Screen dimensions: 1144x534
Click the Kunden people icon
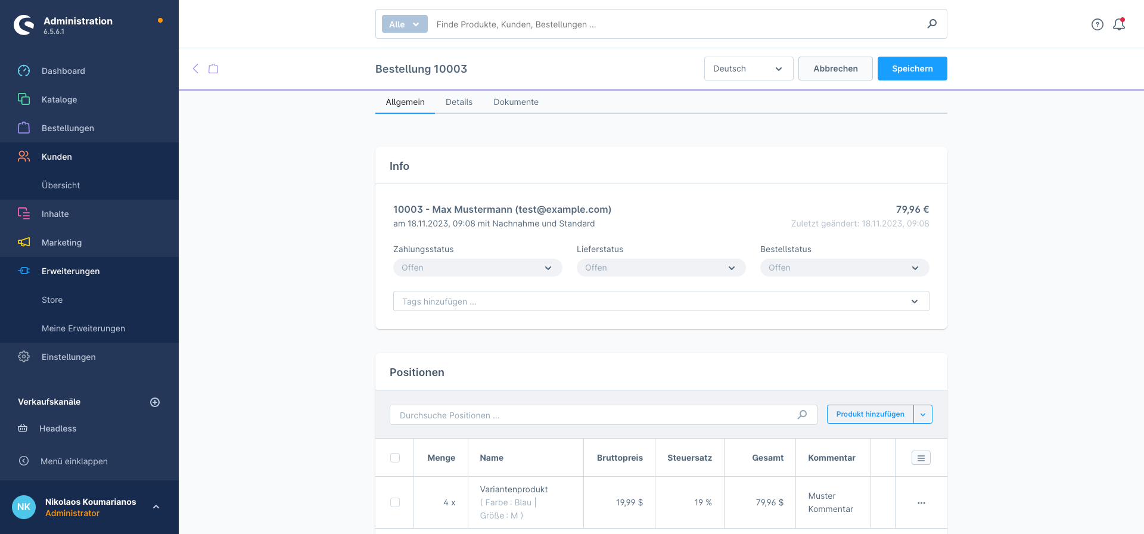click(24, 157)
